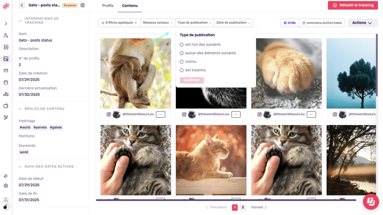Click @thisworldisours.eu under paw photo
The width and height of the screenshot is (383, 215).
coord(289,114)
